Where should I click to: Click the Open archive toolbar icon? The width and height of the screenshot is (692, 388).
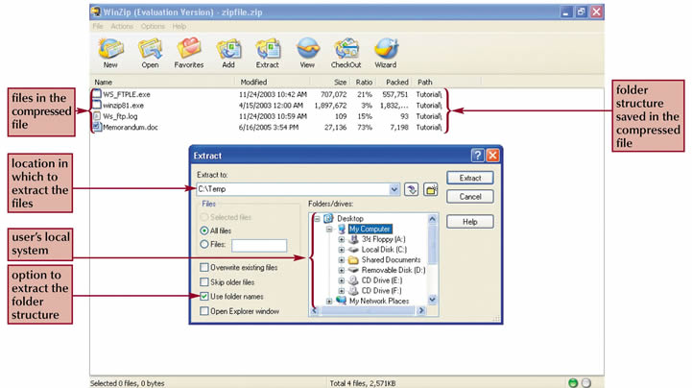(x=150, y=49)
